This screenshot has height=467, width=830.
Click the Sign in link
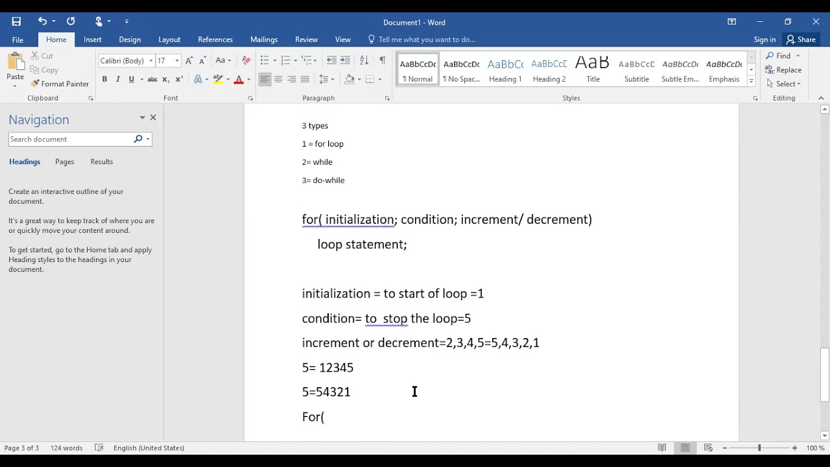(x=765, y=40)
